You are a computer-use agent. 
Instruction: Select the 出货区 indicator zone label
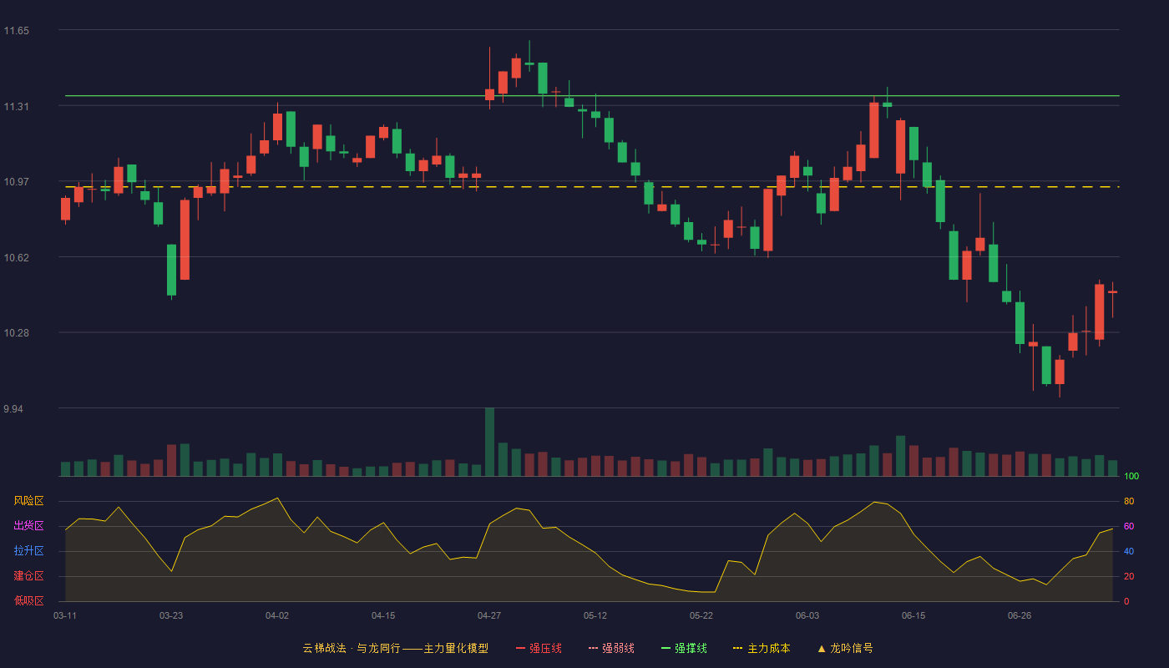point(28,526)
